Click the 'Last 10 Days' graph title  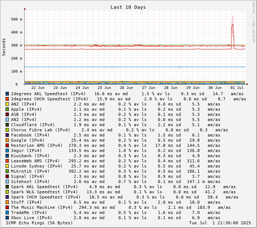pos(128,7)
